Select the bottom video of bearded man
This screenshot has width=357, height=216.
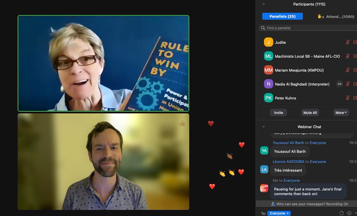pyautogui.click(x=104, y=162)
